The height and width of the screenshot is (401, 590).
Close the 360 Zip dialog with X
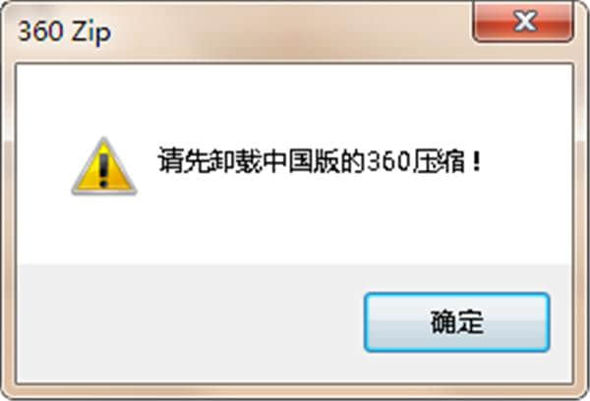coord(523,21)
